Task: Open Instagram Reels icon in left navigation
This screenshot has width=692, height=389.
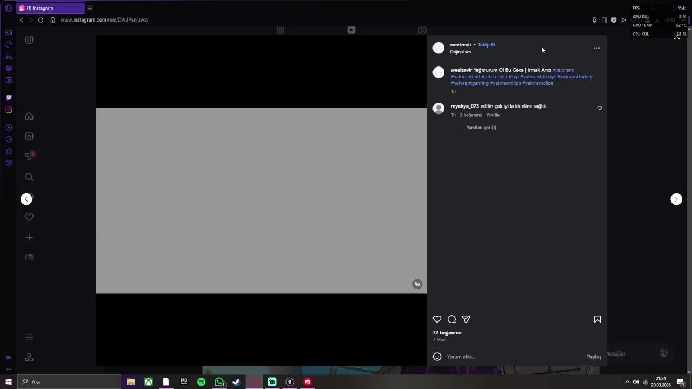Action: (x=29, y=137)
